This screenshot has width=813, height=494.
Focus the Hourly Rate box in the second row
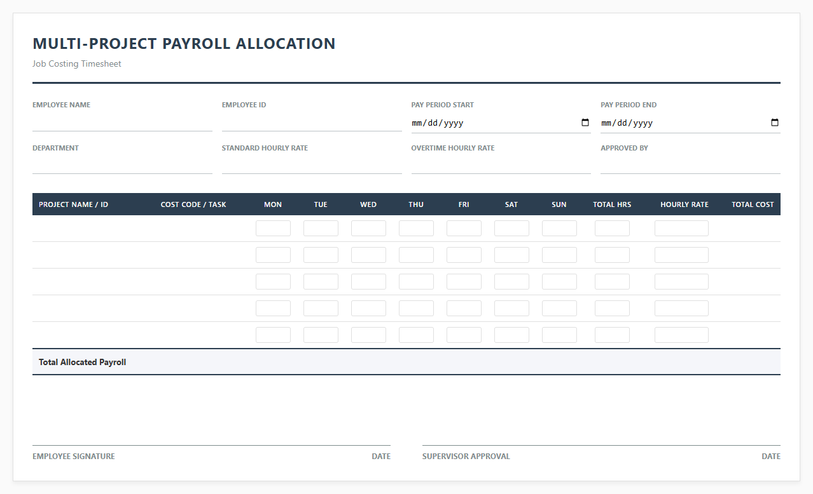(681, 255)
